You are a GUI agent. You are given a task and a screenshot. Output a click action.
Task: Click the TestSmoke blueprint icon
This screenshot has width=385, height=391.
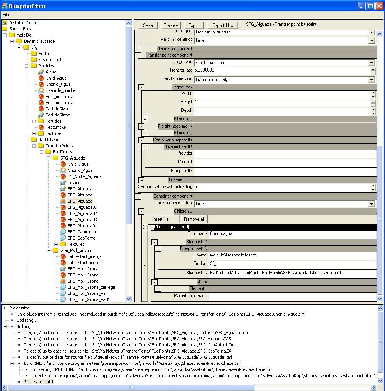point(41,127)
